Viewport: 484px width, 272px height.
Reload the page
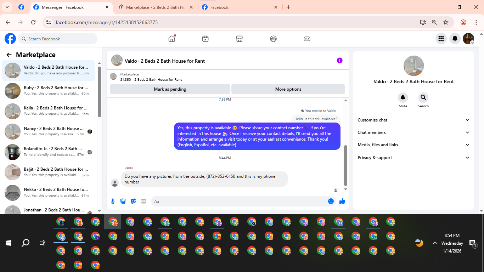point(33,22)
